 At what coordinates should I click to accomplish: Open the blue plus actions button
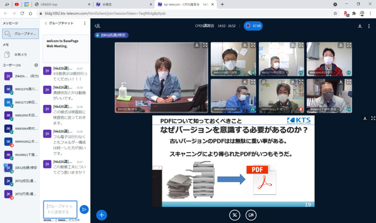pyautogui.click(x=102, y=215)
